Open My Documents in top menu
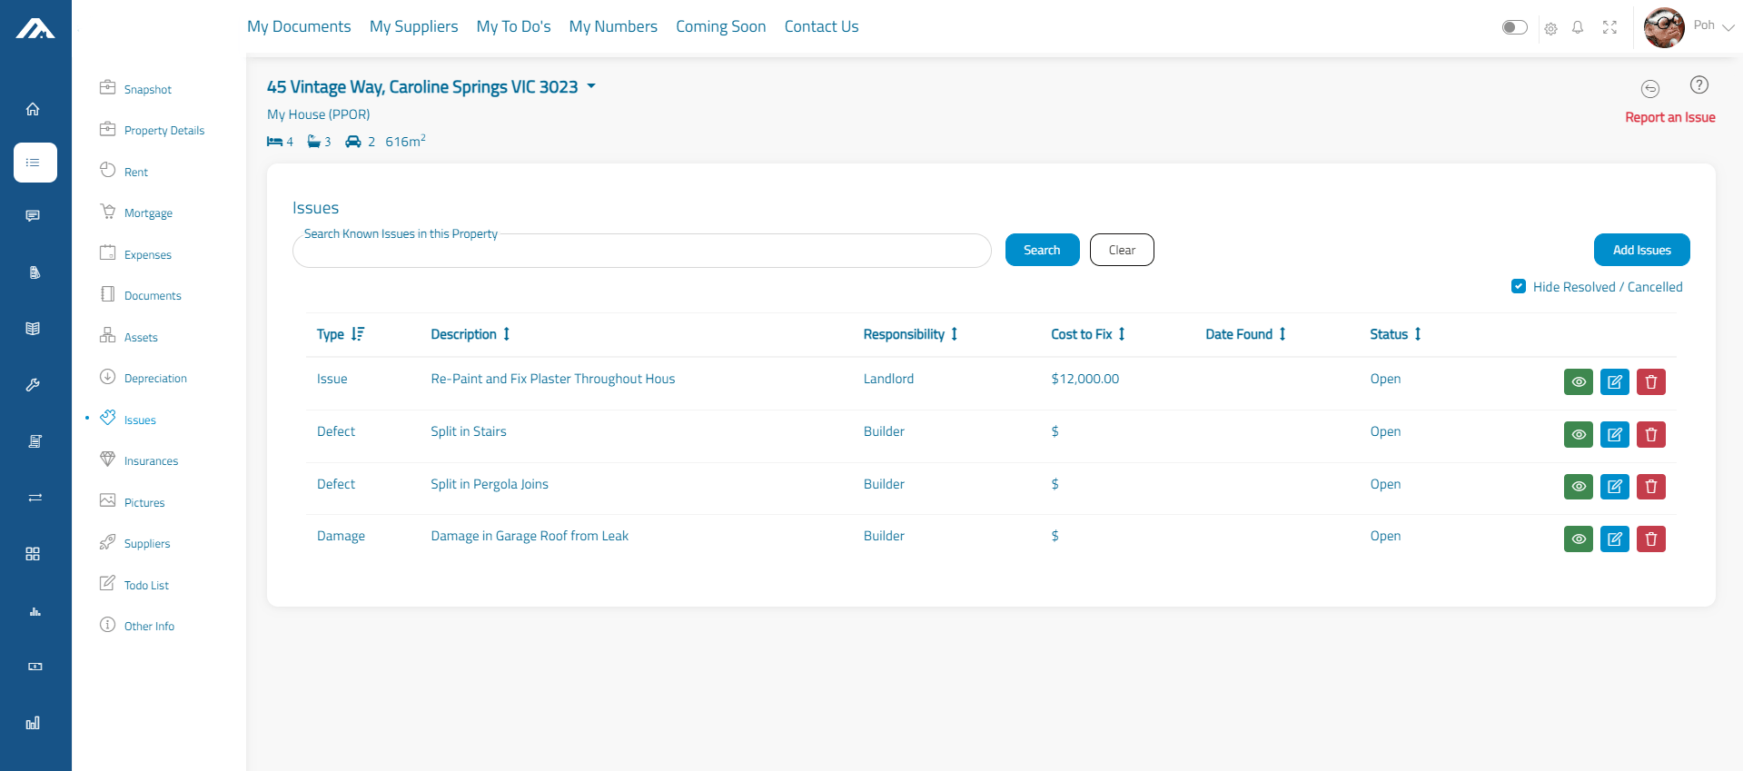Viewport: 1743px width, 771px height. pyautogui.click(x=299, y=26)
